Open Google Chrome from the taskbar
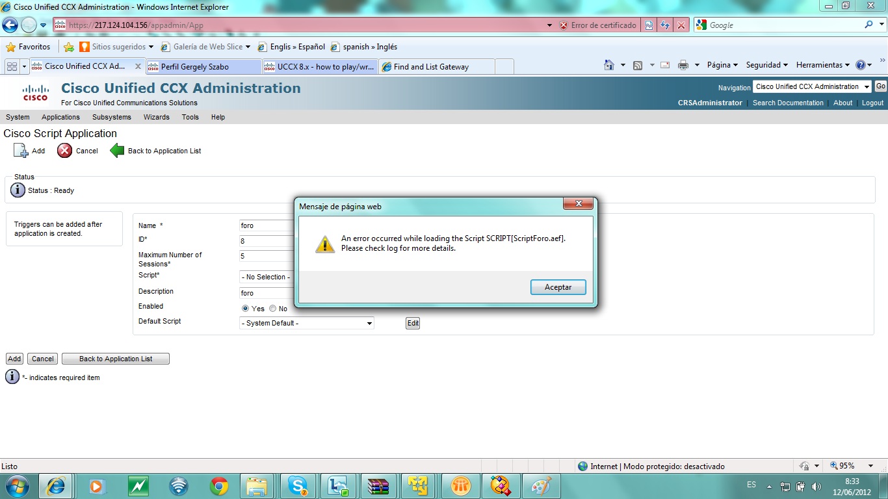 pyautogui.click(x=219, y=486)
